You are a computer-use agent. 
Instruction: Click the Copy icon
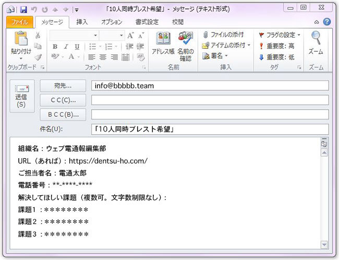pos(38,46)
